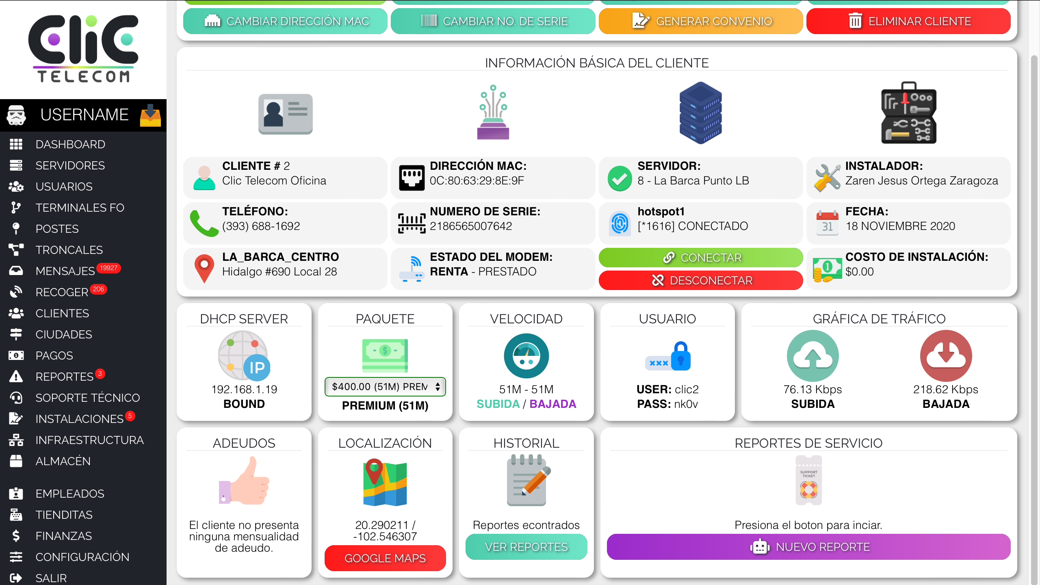Click the Servidores server stack icon
Screen dimensions: 1040x585
16,165
